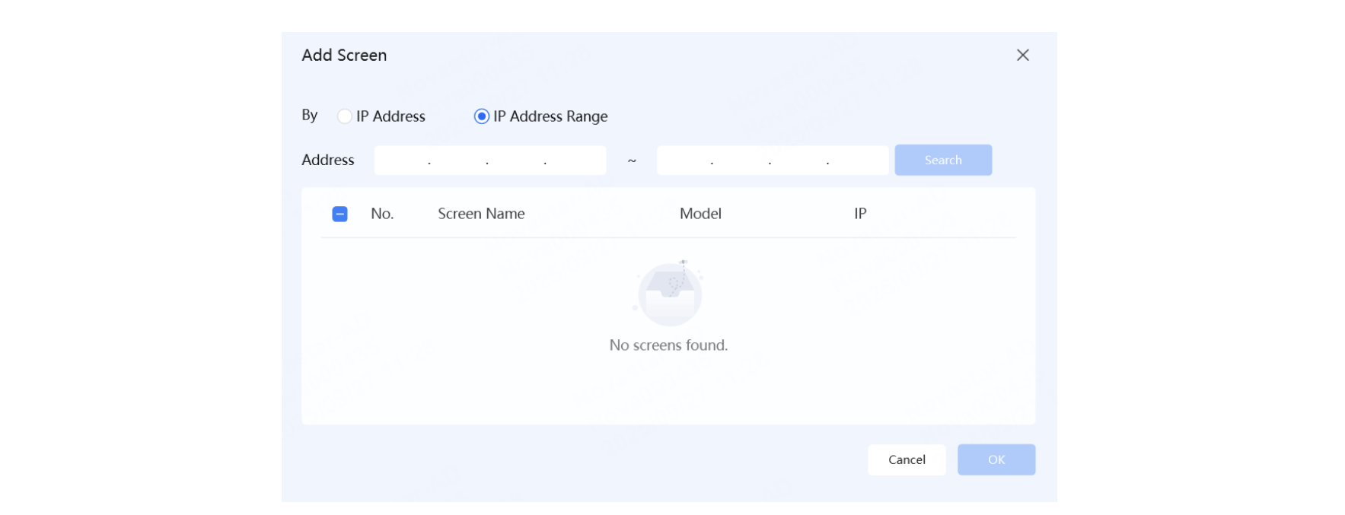Screen dimensions: 1345x515
Task: Click second octet of start IP address
Action: (458, 161)
